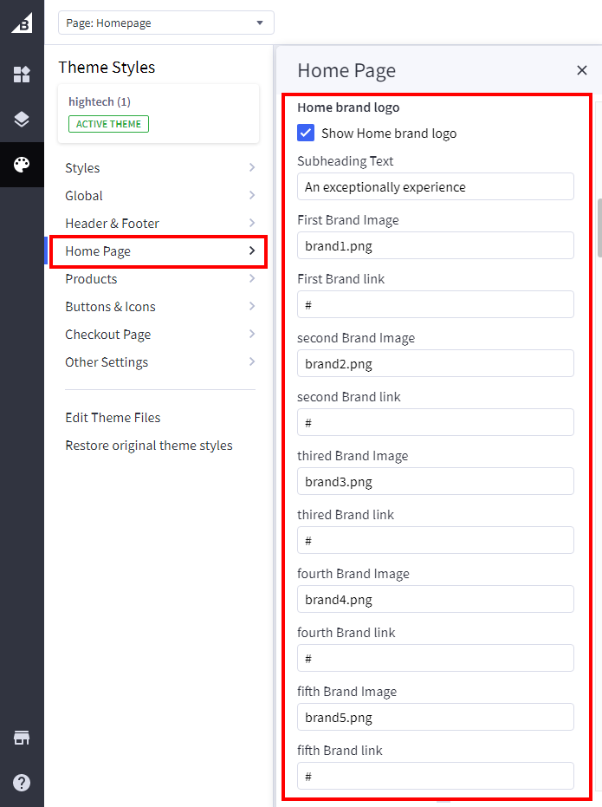Click the BigCommerce logo icon
The width and height of the screenshot is (602, 807).
pos(22,23)
